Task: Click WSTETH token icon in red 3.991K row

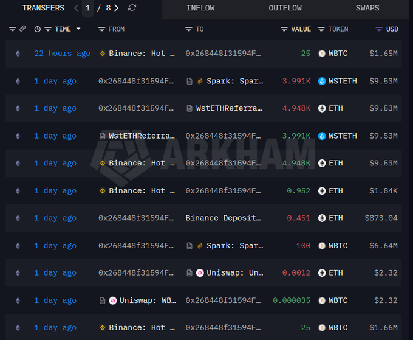Action: [x=322, y=81]
